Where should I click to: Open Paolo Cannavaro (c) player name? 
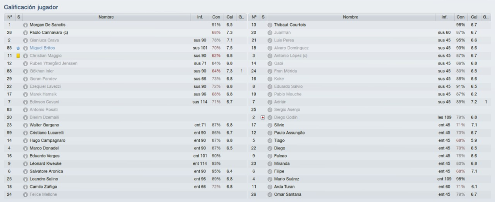coord(49,33)
